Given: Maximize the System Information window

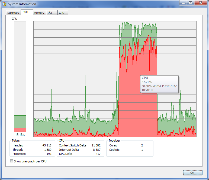Looking at the screenshot, I should click(x=190, y=3).
